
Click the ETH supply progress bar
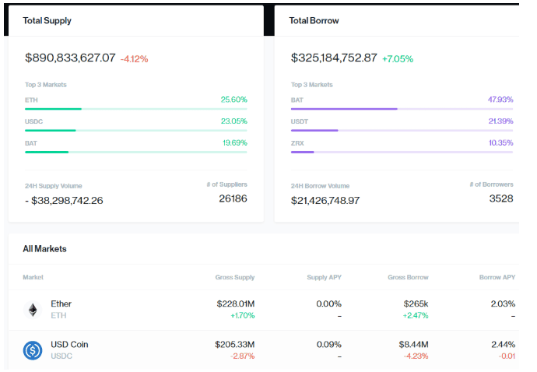click(136, 109)
